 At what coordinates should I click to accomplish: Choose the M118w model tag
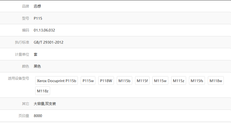point(216,81)
